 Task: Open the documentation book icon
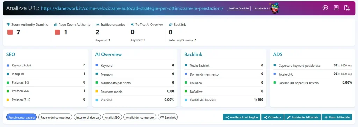[336, 8]
